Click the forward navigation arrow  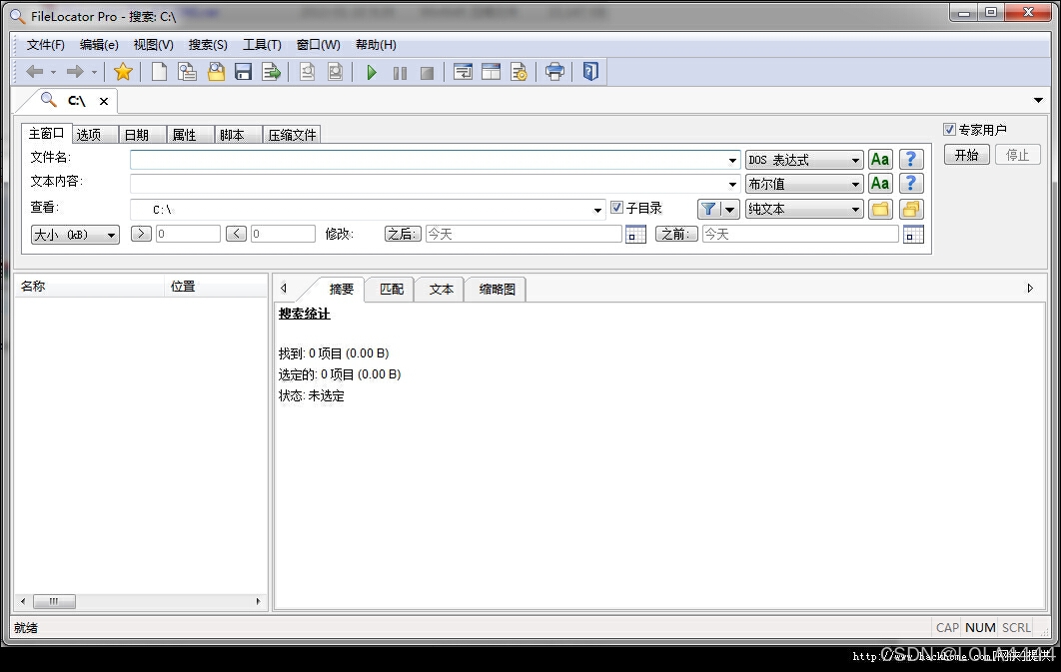(x=75, y=72)
